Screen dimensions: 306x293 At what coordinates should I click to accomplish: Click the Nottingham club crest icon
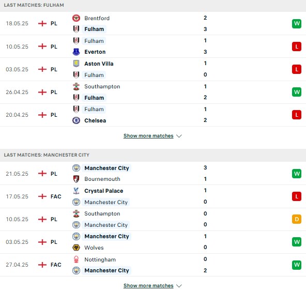[x=76, y=259]
